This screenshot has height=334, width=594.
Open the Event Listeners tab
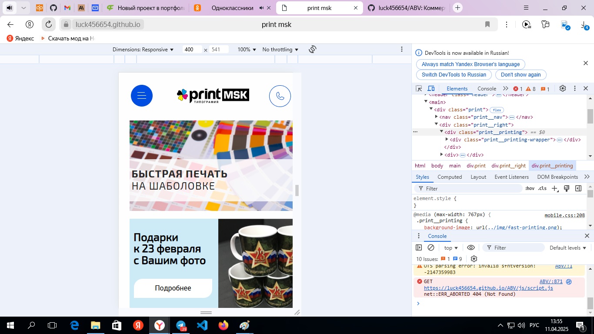[x=512, y=177]
